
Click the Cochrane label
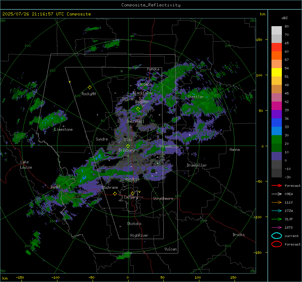110,187
